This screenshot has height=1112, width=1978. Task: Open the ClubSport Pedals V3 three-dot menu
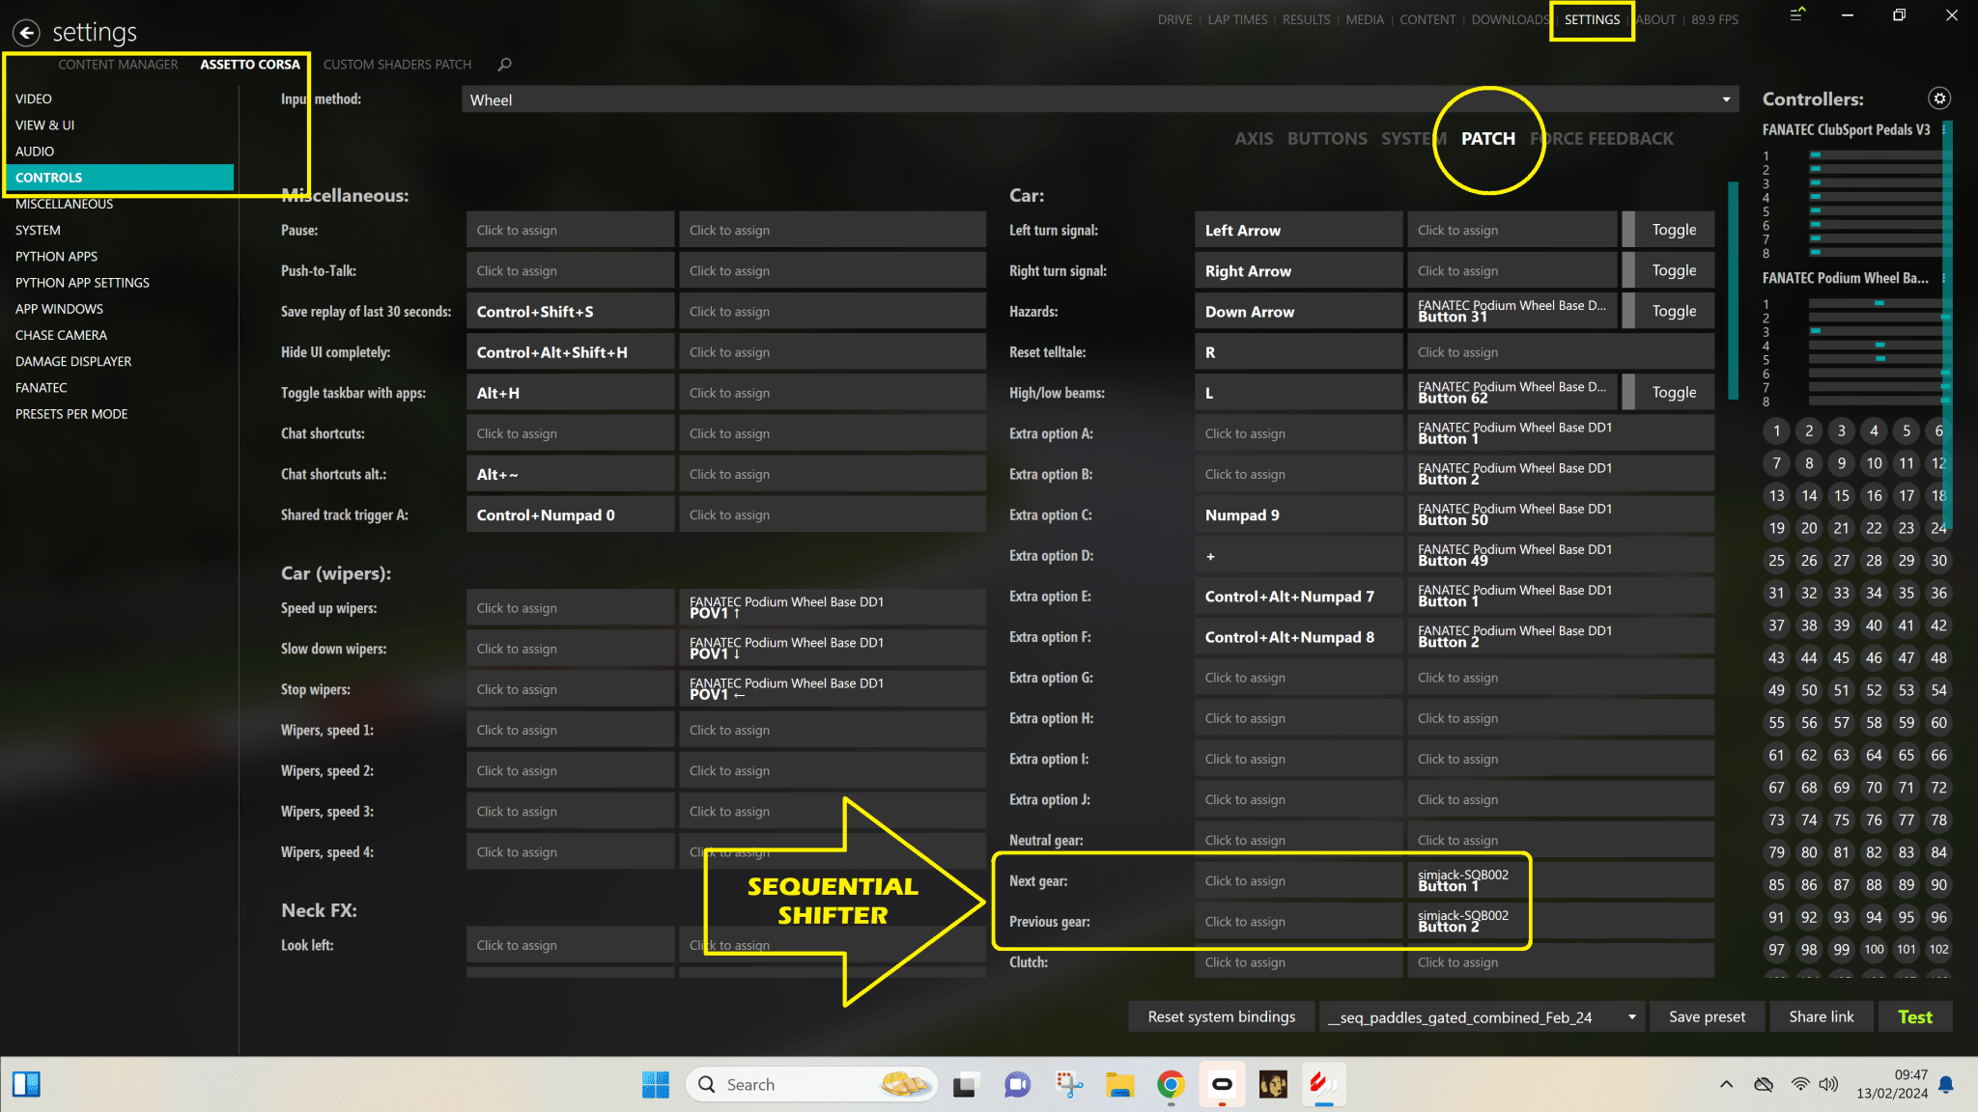tap(1943, 129)
